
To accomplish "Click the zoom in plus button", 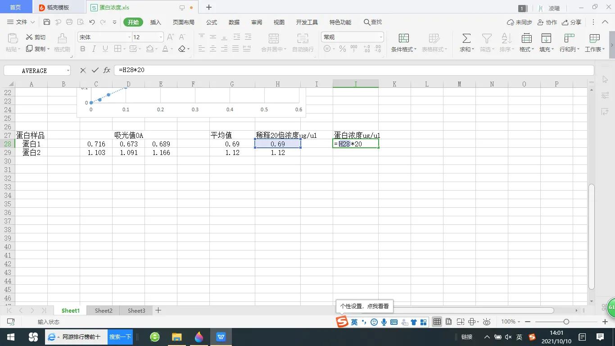I will click(605, 322).
